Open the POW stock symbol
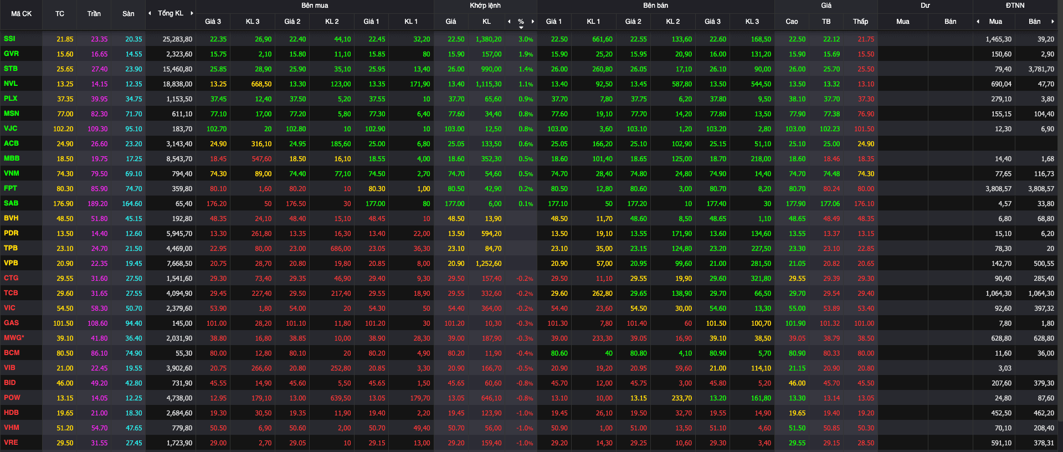Screen dimensions: 1063x452 click(12, 398)
